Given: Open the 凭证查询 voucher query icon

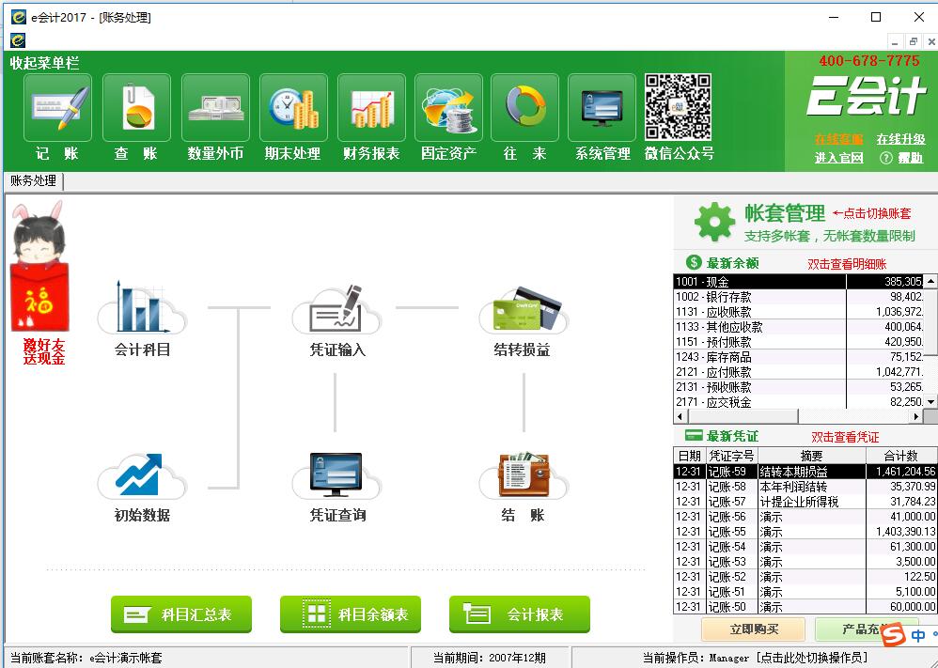Looking at the screenshot, I should [336, 475].
